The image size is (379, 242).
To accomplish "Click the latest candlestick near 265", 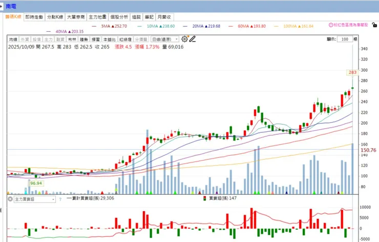I will click(353, 88).
